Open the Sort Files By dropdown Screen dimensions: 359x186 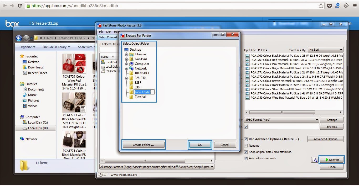pos(326,50)
